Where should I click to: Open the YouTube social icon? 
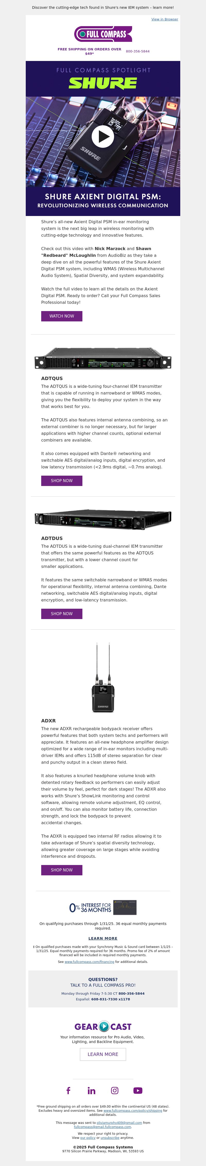tap(138, 1090)
